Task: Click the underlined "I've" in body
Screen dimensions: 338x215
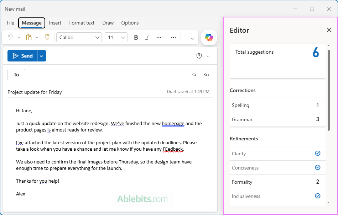Action: [x=20, y=143]
